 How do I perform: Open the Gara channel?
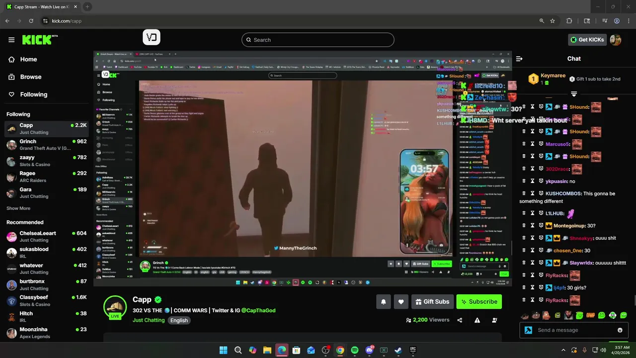(x=46, y=192)
